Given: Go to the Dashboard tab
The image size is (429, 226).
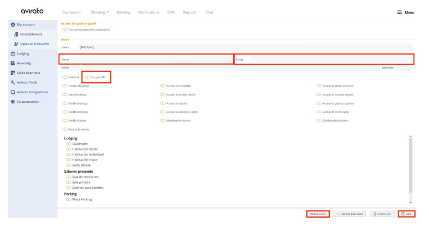Looking at the screenshot, I should pos(71,12).
